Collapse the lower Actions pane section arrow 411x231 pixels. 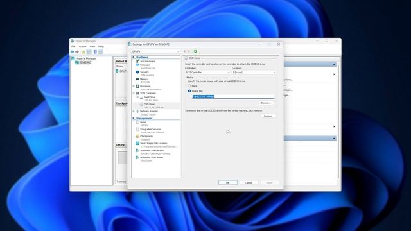click(334, 138)
